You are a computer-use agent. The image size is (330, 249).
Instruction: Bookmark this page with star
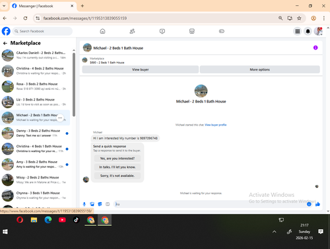click(x=299, y=18)
